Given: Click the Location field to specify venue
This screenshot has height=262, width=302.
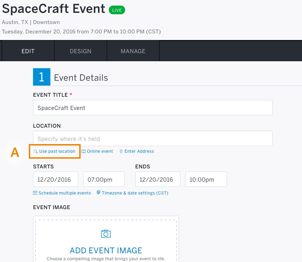Looking at the screenshot, I should click(x=153, y=138).
